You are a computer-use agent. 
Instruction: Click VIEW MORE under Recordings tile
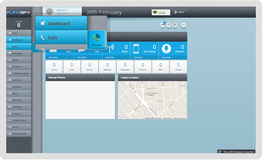pyautogui.click(x=138, y=57)
